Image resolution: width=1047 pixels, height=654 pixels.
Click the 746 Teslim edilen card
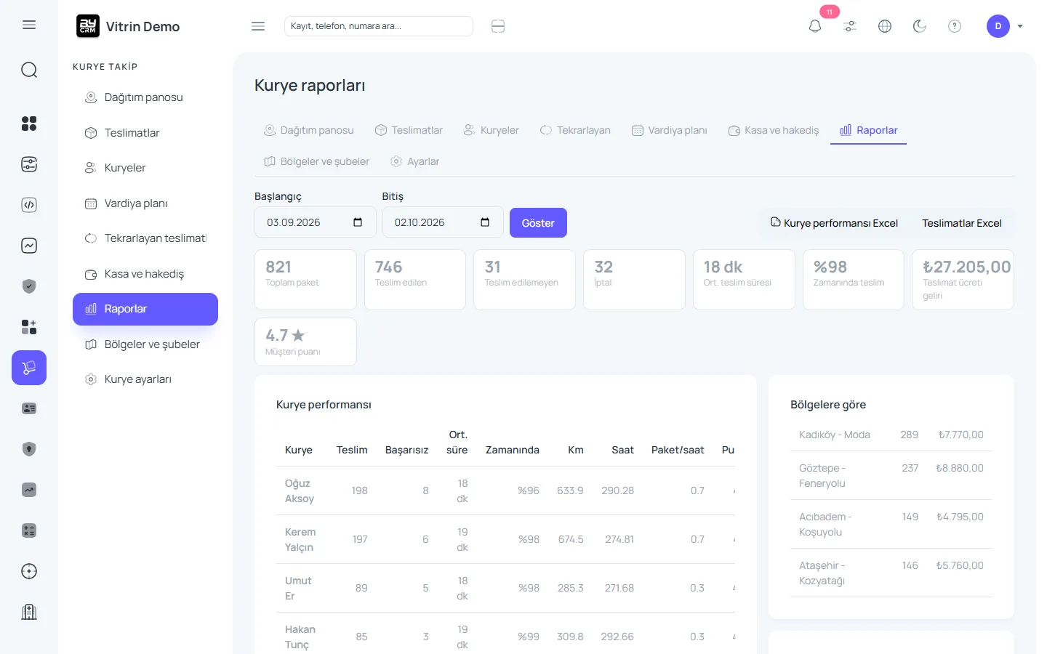(x=415, y=280)
